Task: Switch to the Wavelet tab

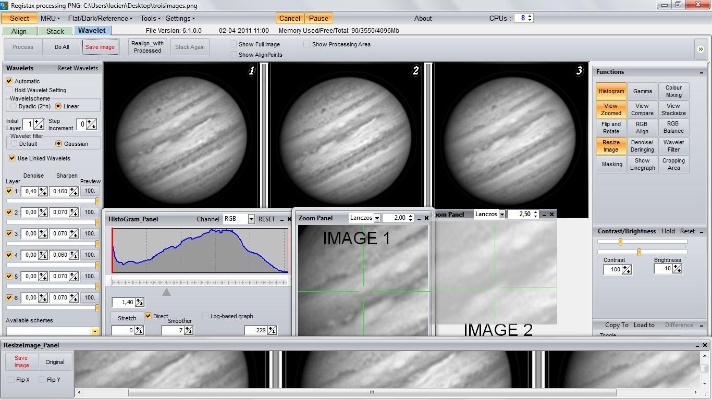Action: pyautogui.click(x=92, y=31)
